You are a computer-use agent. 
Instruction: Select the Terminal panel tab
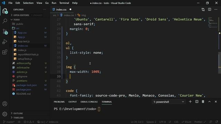[x=107, y=102]
